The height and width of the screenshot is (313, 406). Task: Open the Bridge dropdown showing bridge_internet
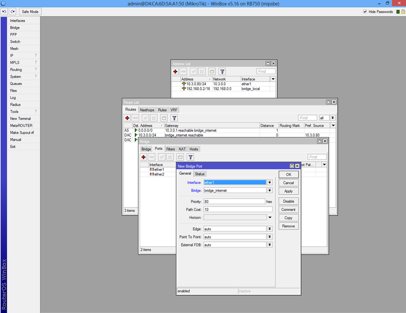pos(270,191)
